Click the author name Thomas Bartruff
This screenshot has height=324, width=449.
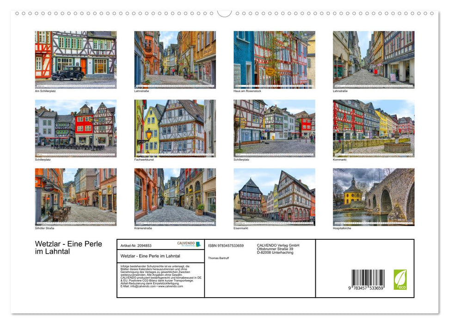218,257
